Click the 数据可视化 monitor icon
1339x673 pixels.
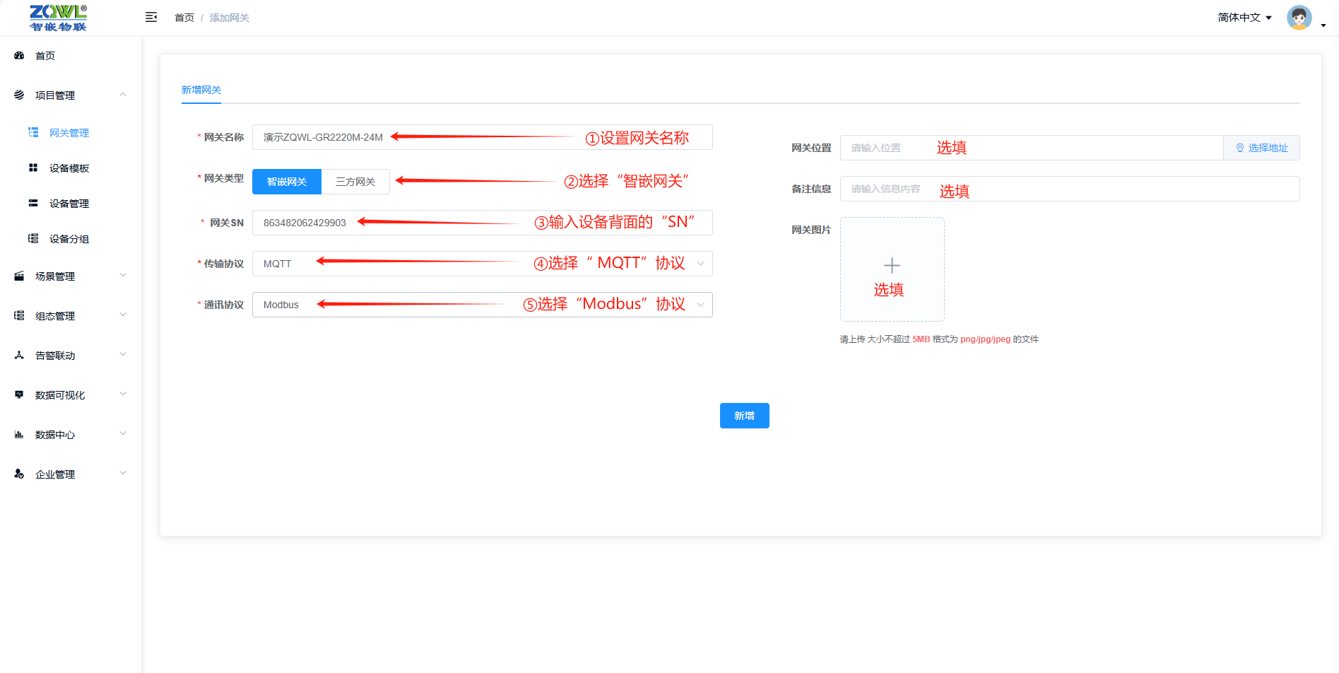19,394
